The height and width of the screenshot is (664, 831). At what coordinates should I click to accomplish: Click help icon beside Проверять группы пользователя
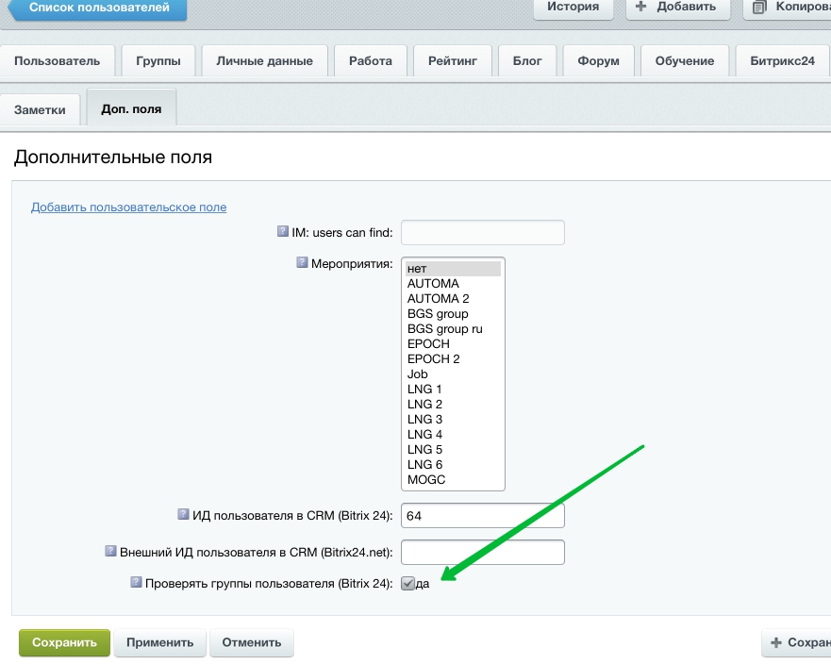click(136, 583)
